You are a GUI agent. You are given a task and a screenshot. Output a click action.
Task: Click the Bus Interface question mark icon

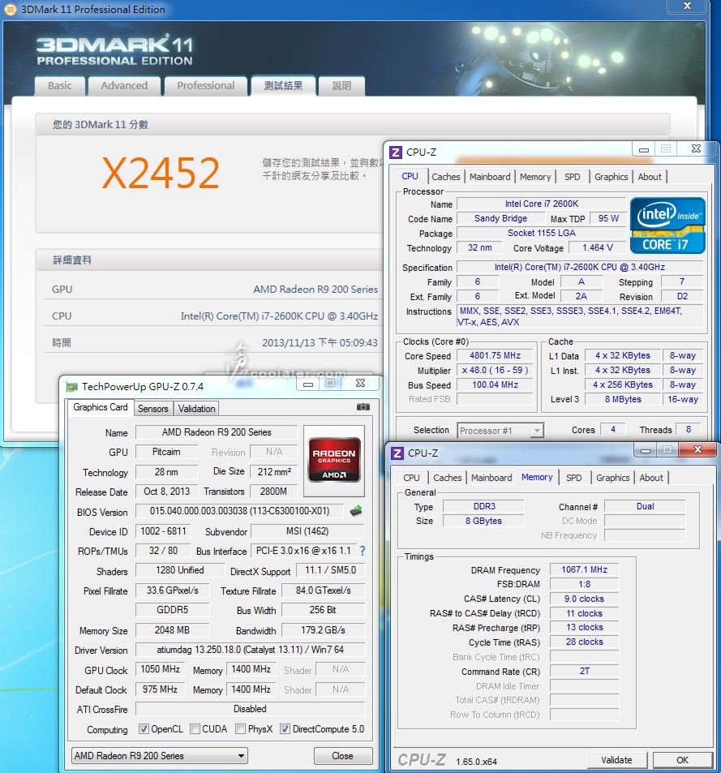coord(363,551)
